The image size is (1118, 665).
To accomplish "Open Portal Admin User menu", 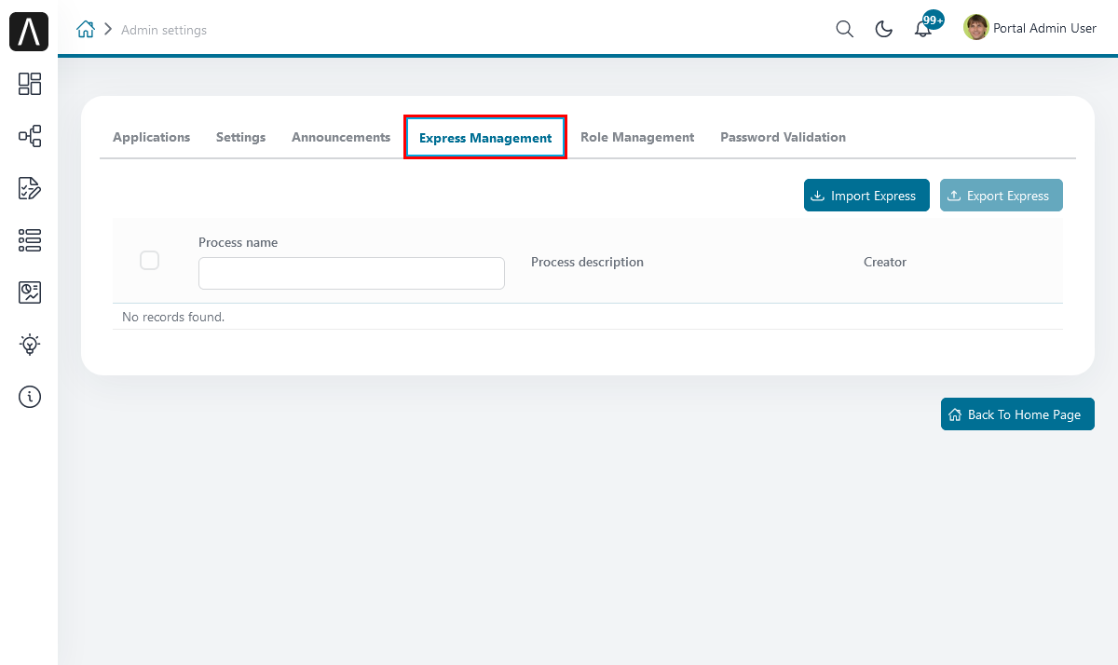I will pos(1044,29).
